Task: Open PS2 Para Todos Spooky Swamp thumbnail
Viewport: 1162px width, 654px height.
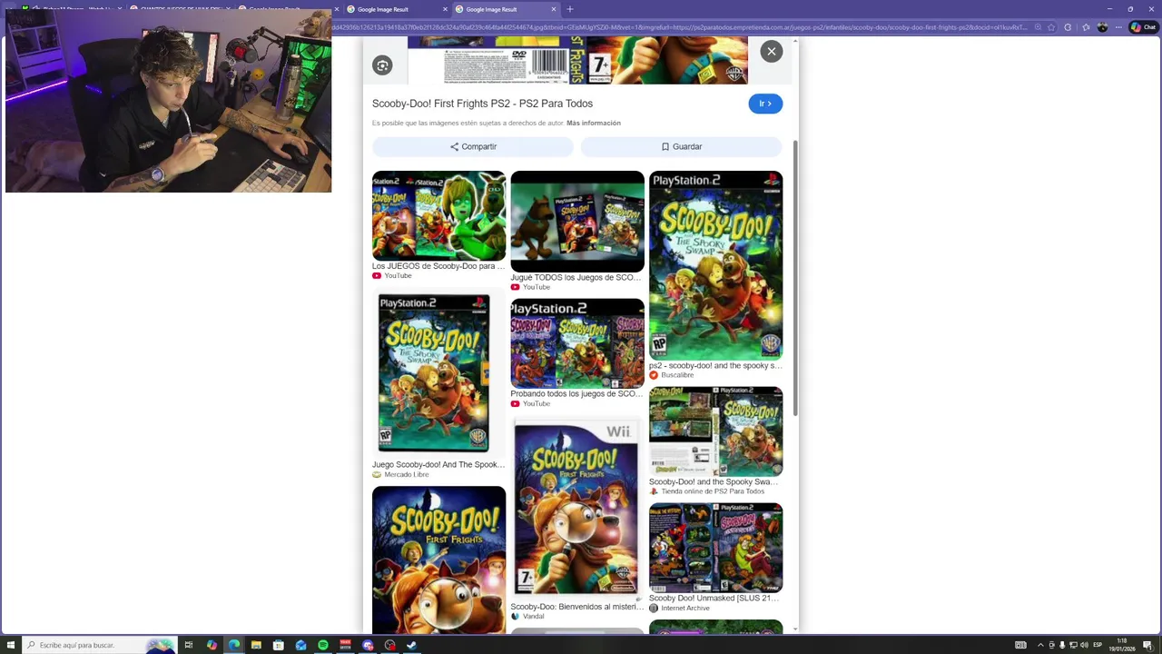Action: click(x=715, y=431)
